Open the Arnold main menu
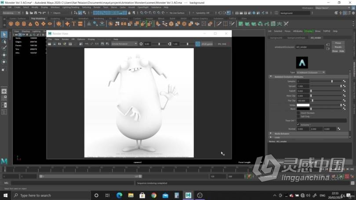 coord(131,7)
